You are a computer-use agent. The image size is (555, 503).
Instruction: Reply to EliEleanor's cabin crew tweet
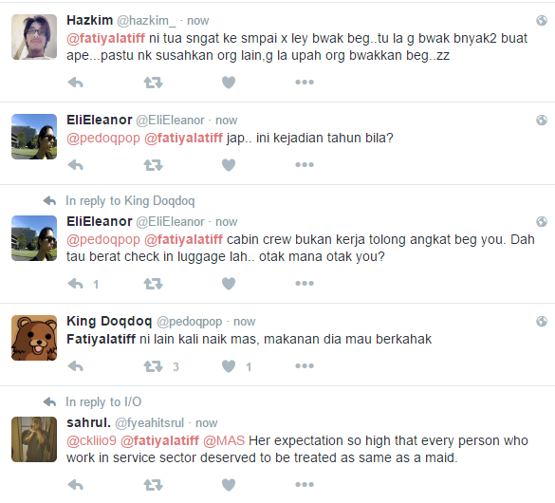pos(75,284)
